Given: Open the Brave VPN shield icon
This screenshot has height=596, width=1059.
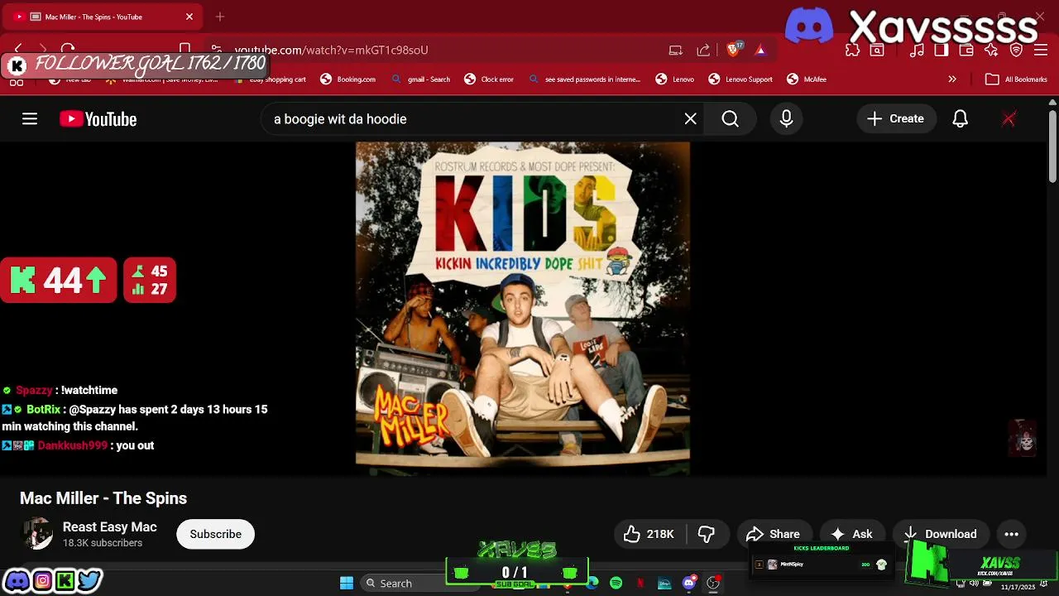Looking at the screenshot, I should 1016,50.
